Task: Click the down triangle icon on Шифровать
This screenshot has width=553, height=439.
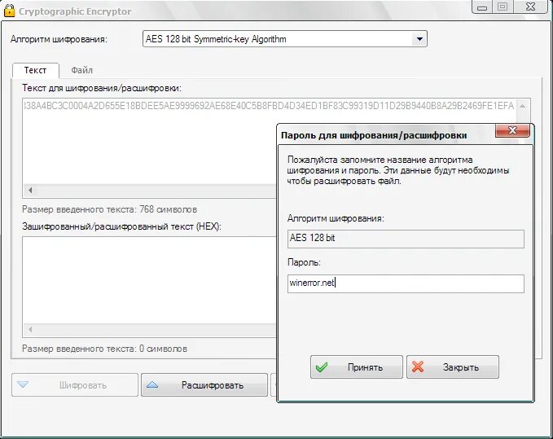Action: [x=23, y=384]
